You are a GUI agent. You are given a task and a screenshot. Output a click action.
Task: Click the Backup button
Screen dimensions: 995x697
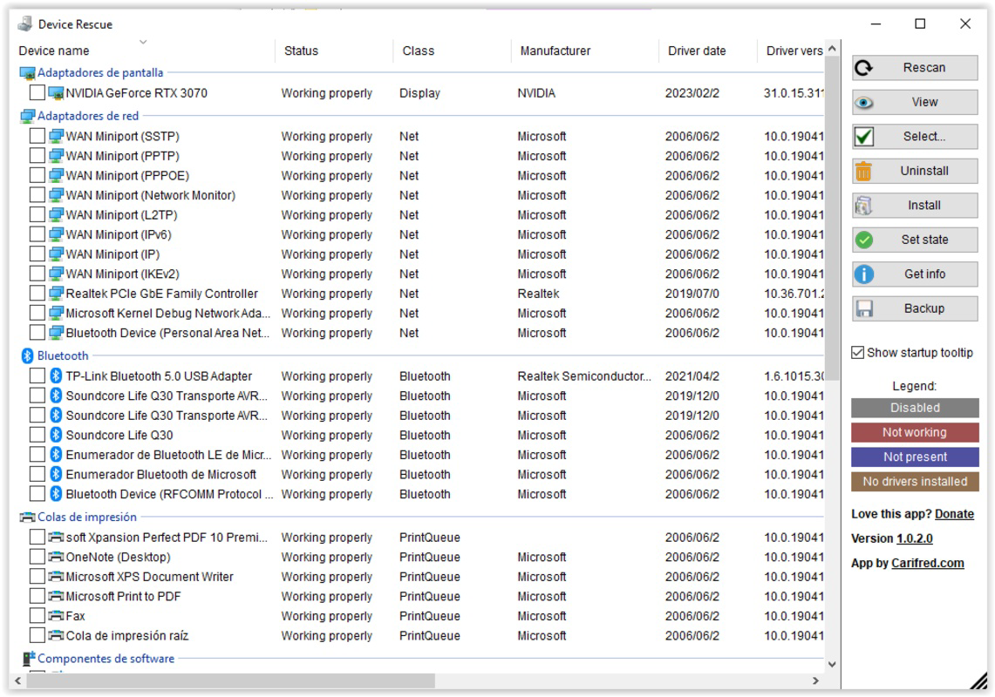point(915,308)
